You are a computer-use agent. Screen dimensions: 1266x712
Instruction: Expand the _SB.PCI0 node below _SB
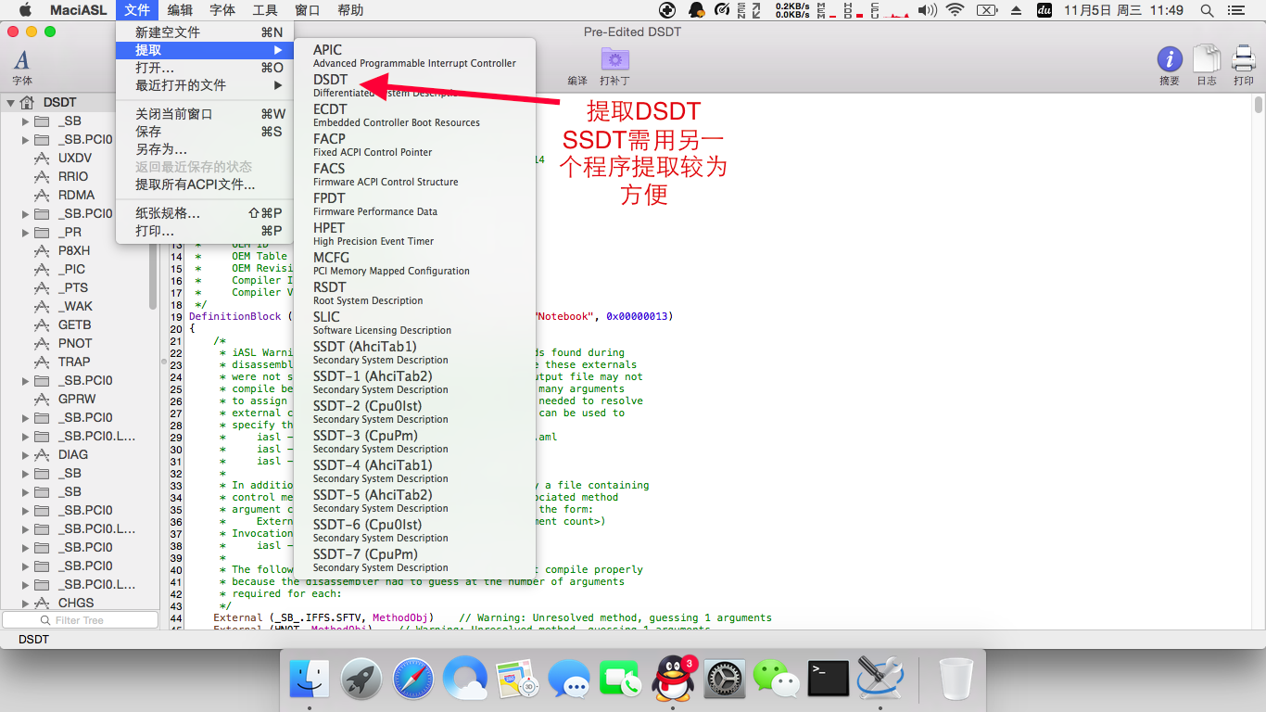click(x=25, y=139)
